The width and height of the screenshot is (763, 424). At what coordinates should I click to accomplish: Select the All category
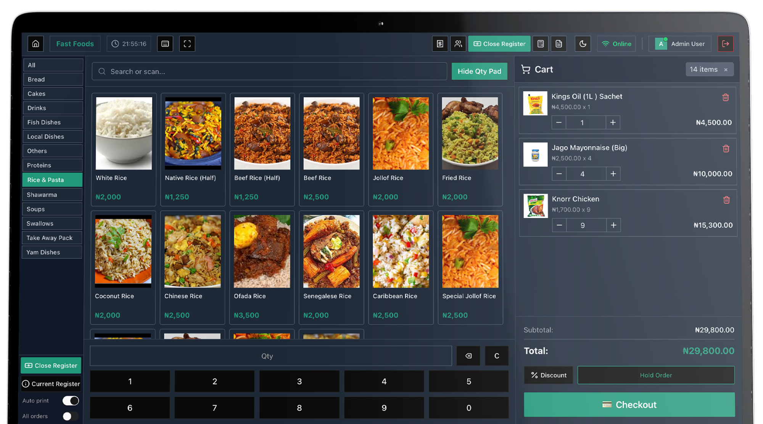tap(53, 65)
